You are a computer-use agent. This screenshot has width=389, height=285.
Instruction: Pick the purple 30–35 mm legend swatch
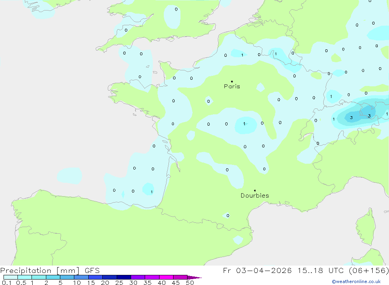tap(138, 277)
